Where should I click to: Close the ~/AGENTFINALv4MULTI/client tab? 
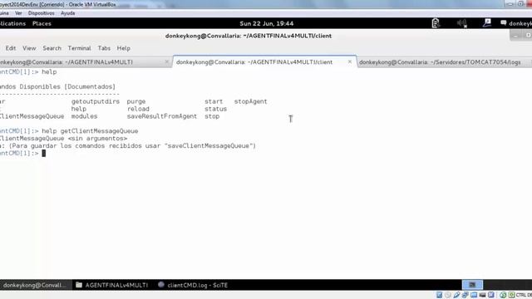[x=350, y=61]
